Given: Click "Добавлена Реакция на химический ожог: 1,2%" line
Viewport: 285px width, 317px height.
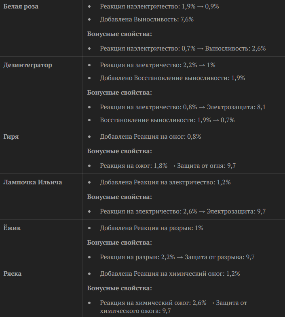Looking at the screenshot, I should coord(170,274).
